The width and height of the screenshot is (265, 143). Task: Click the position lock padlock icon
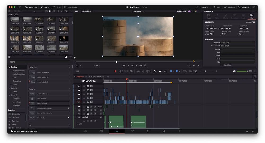165,71
